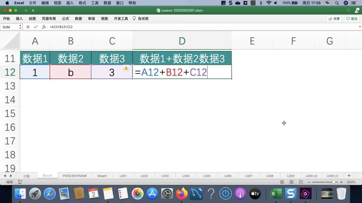Switch to the L005 sheet tab
The width and height of the screenshot is (362, 203).
(207, 176)
